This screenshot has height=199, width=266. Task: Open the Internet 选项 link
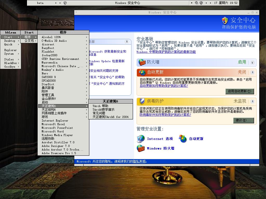pyautogui.click(x=160, y=139)
